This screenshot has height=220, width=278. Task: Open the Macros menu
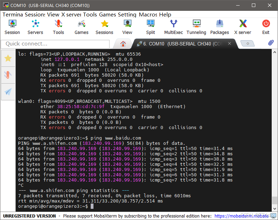[148, 15]
